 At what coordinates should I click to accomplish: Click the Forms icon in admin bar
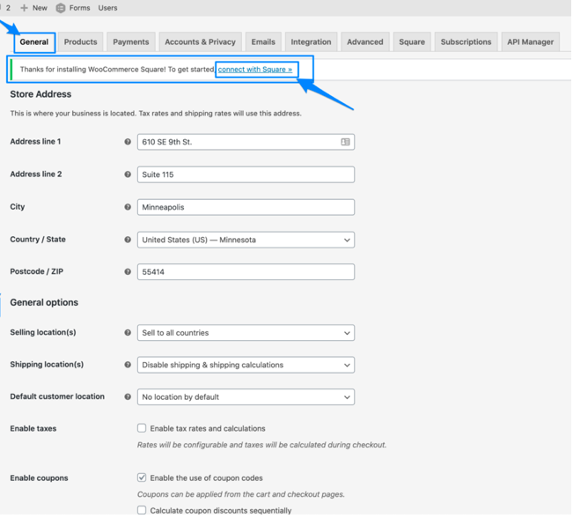pos(61,8)
